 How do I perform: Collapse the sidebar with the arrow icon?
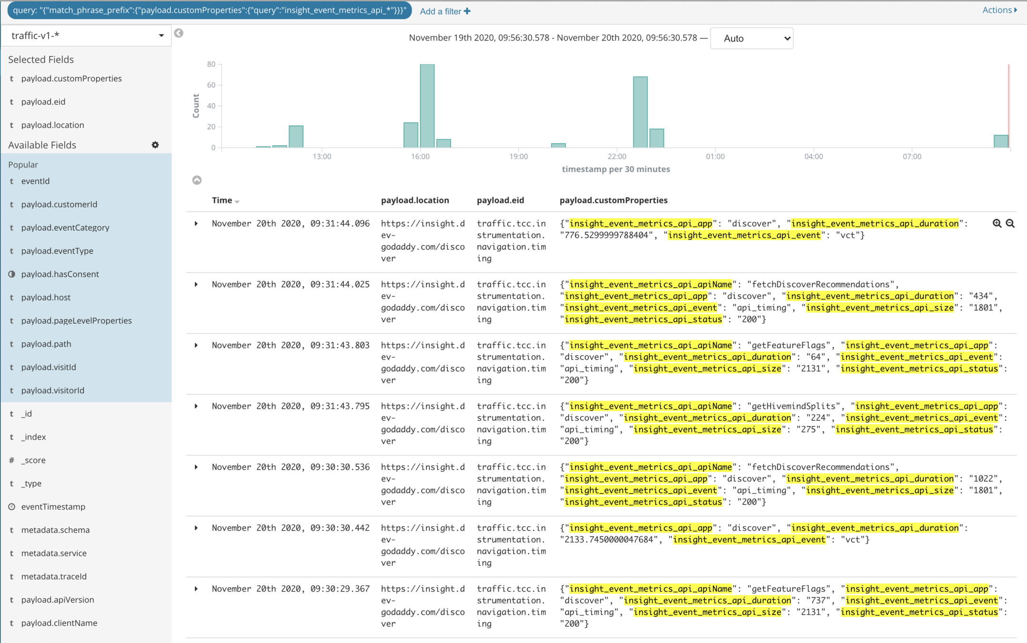[x=179, y=33]
